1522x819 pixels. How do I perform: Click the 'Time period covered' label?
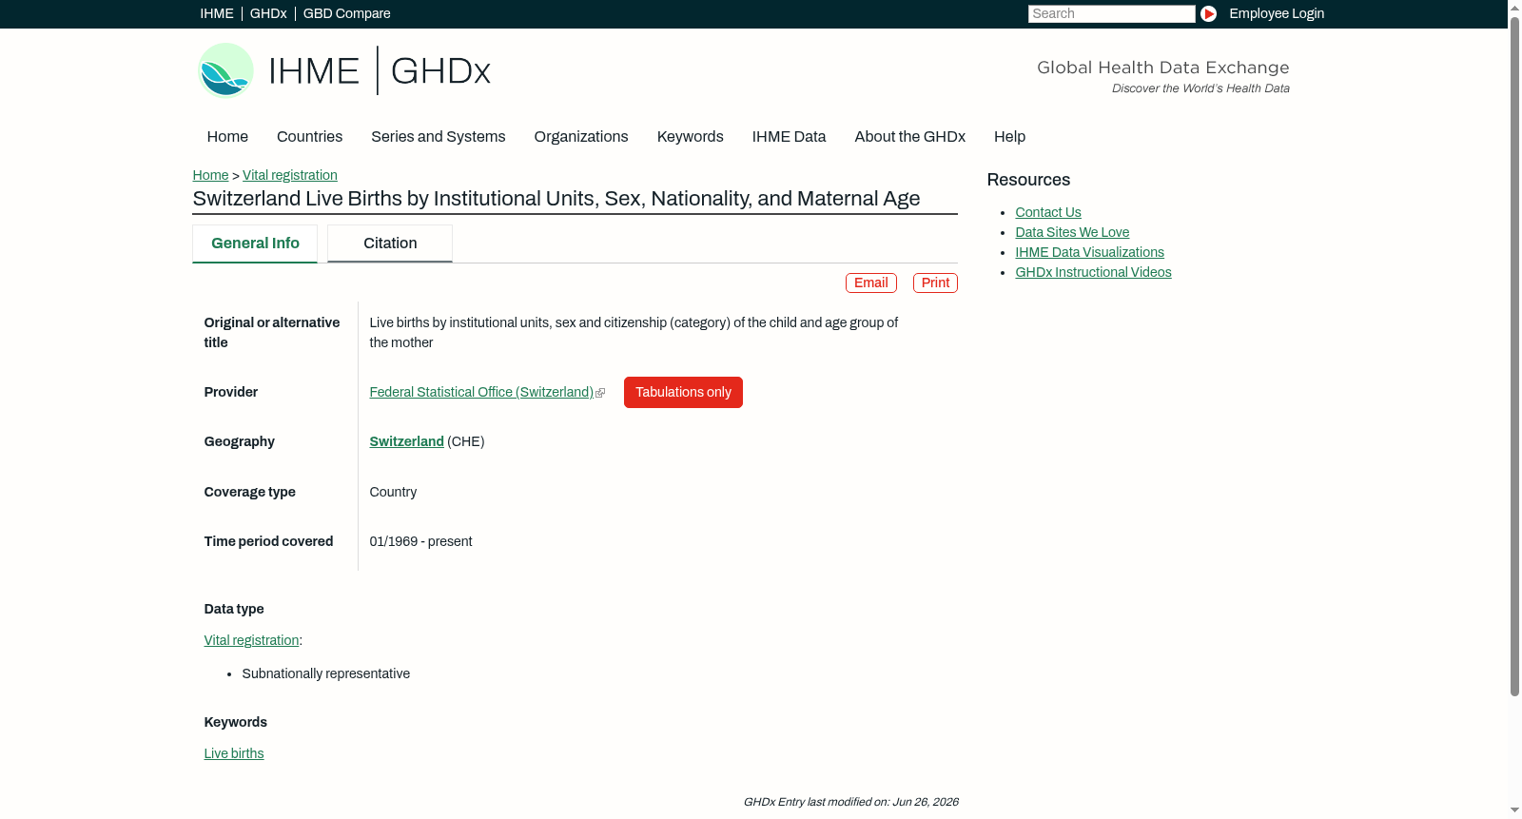(268, 542)
